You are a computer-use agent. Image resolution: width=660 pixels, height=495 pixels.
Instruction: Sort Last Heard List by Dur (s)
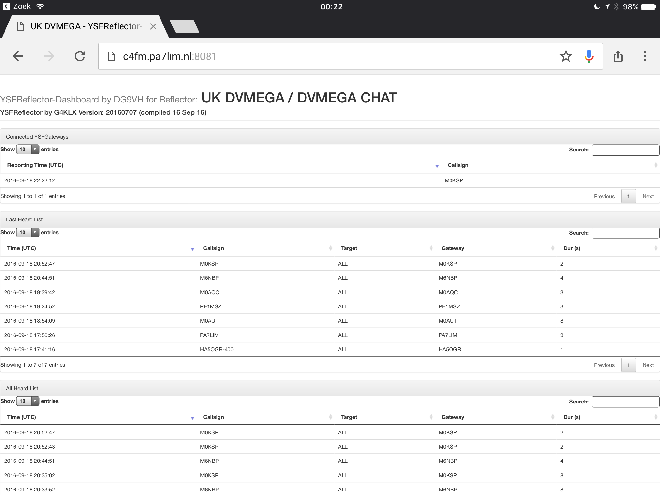(572, 248)
